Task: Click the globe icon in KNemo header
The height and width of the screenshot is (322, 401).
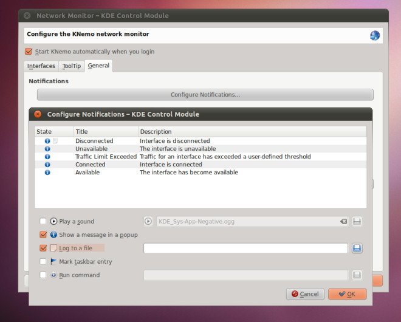Action: click(x=375, y=35)
